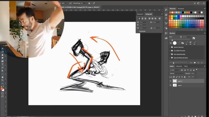Image resolution: width=209 pixels, height=117 pixels.
Task: Select the Blur drop tool
Action: pyautogui.click(x=2, y=55)
